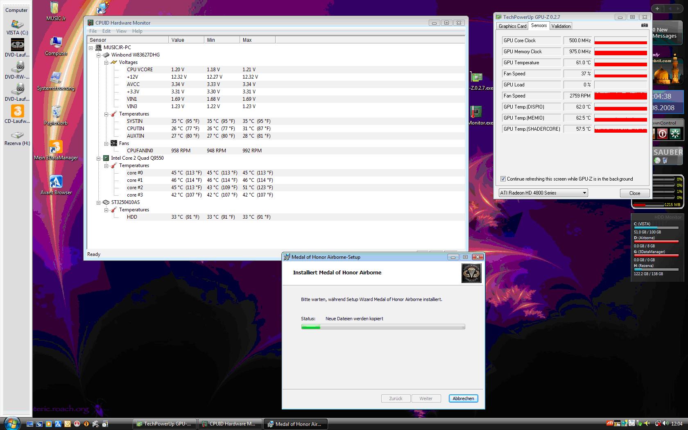Open the Edit menu in Hardware Monitor
The width and height of the screenshot is (688, 430).
[106, 31]
